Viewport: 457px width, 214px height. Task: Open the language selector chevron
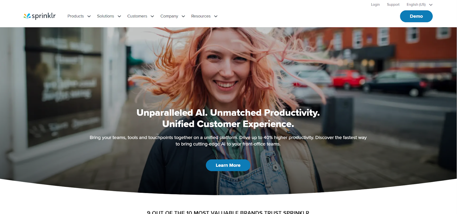coord(431,5)
